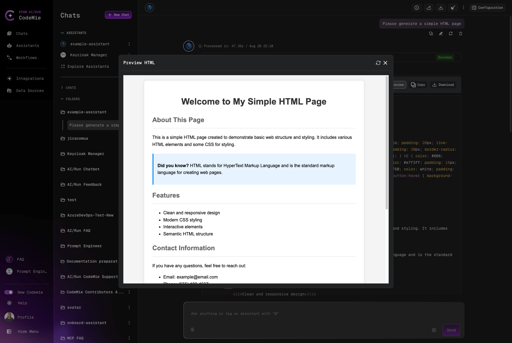
Task: Attach a file with the paperclip icon
Action: point(192,330)
